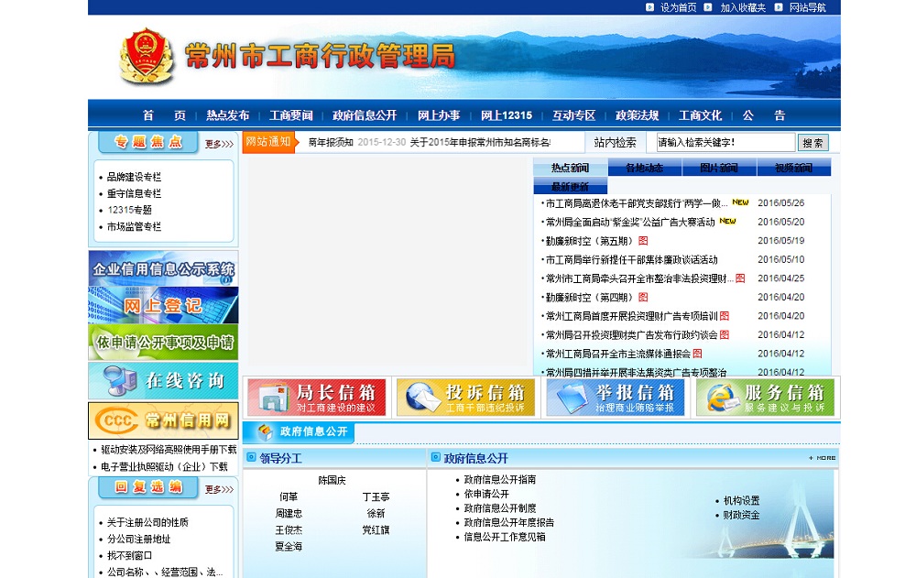Click the NEW badge on 常州局全面启动 news

(x=727, y=221)
